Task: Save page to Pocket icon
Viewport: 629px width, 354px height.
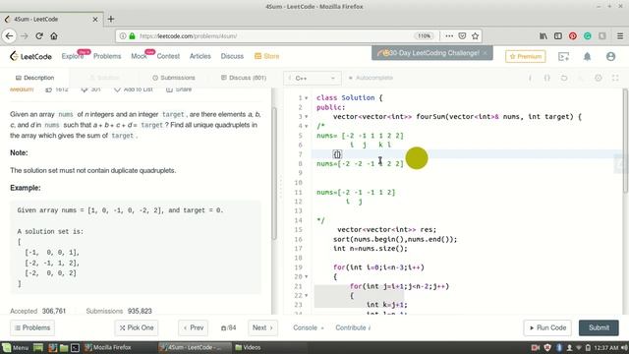Action: [462, 36]
